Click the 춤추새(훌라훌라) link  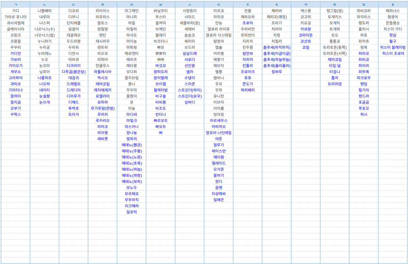(x=277, y=65)
